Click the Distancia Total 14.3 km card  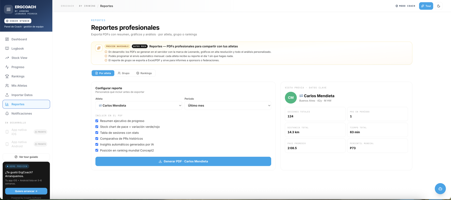pyautogui.click(x=315, y=130)
